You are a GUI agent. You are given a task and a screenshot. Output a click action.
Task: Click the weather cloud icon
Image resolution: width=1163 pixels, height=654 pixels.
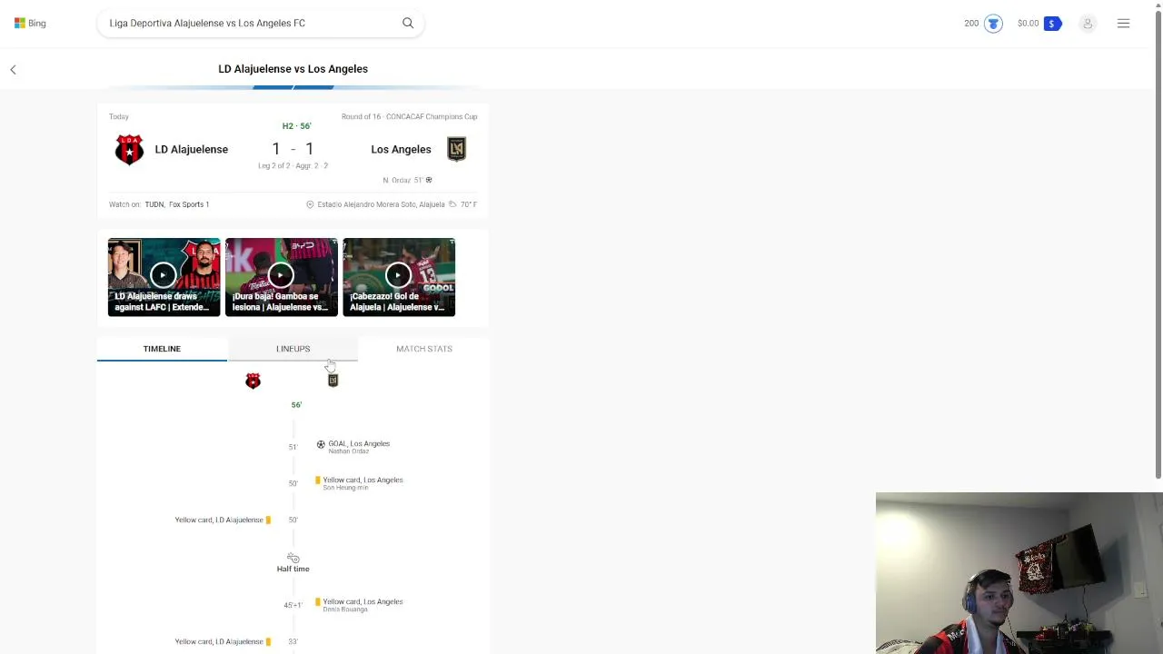pos(452,204)
